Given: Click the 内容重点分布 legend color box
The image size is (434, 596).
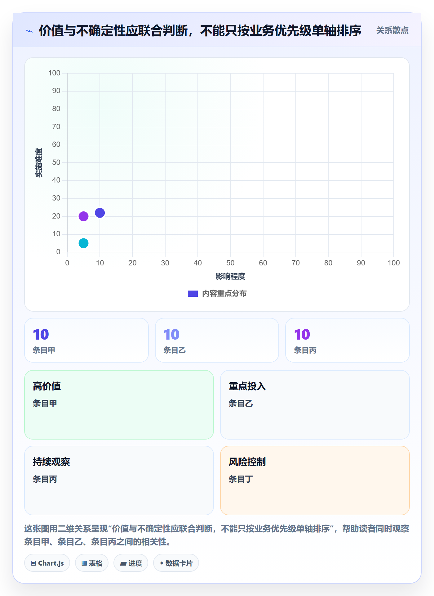Looking at the screenshot, I should (x=193, y=294).
